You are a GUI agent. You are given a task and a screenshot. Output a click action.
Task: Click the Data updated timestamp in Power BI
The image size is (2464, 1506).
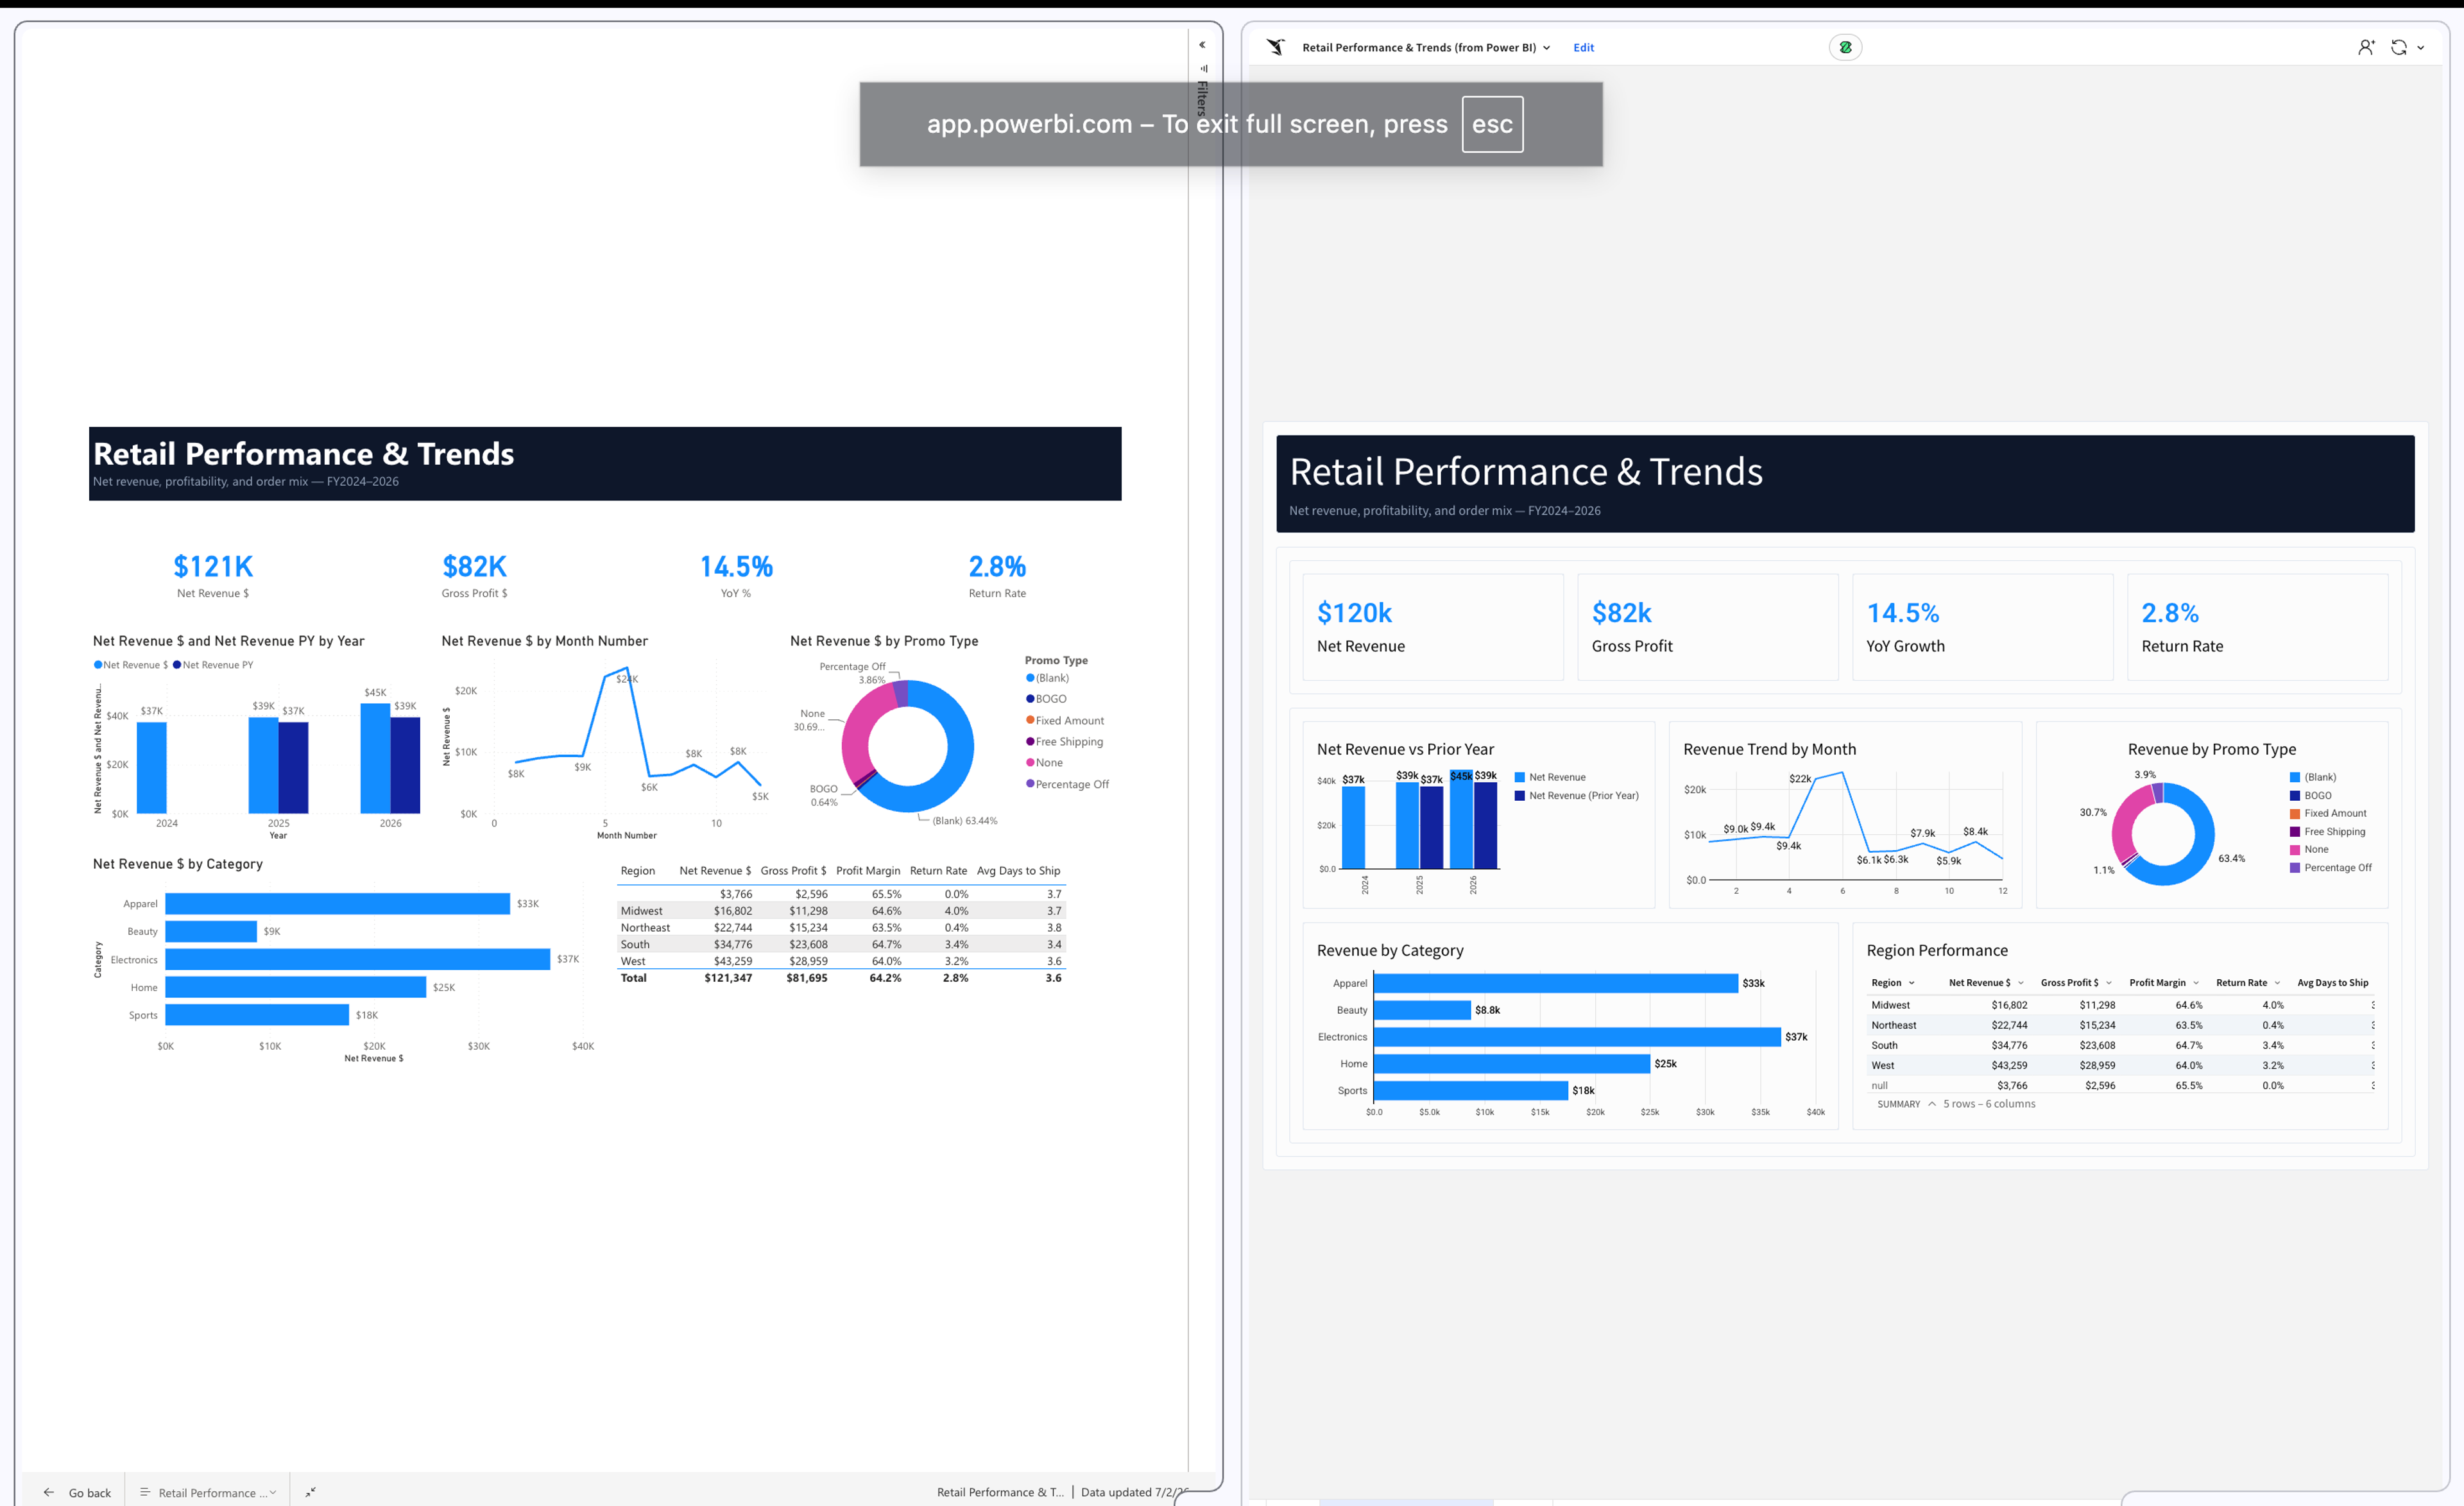click(x=1134, y=1492)
